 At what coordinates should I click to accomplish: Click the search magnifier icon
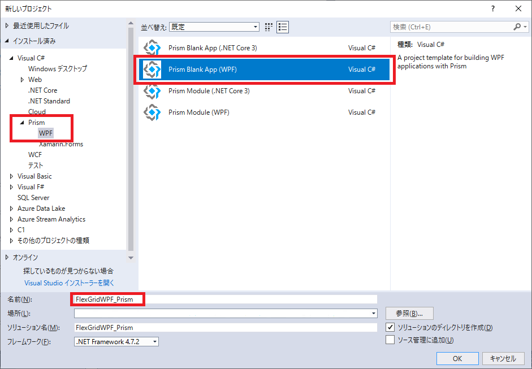[517, 27]
